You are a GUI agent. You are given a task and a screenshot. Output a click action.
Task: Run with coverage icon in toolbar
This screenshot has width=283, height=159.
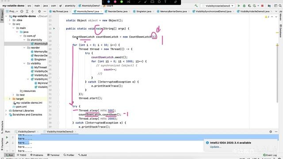point(249,6)
